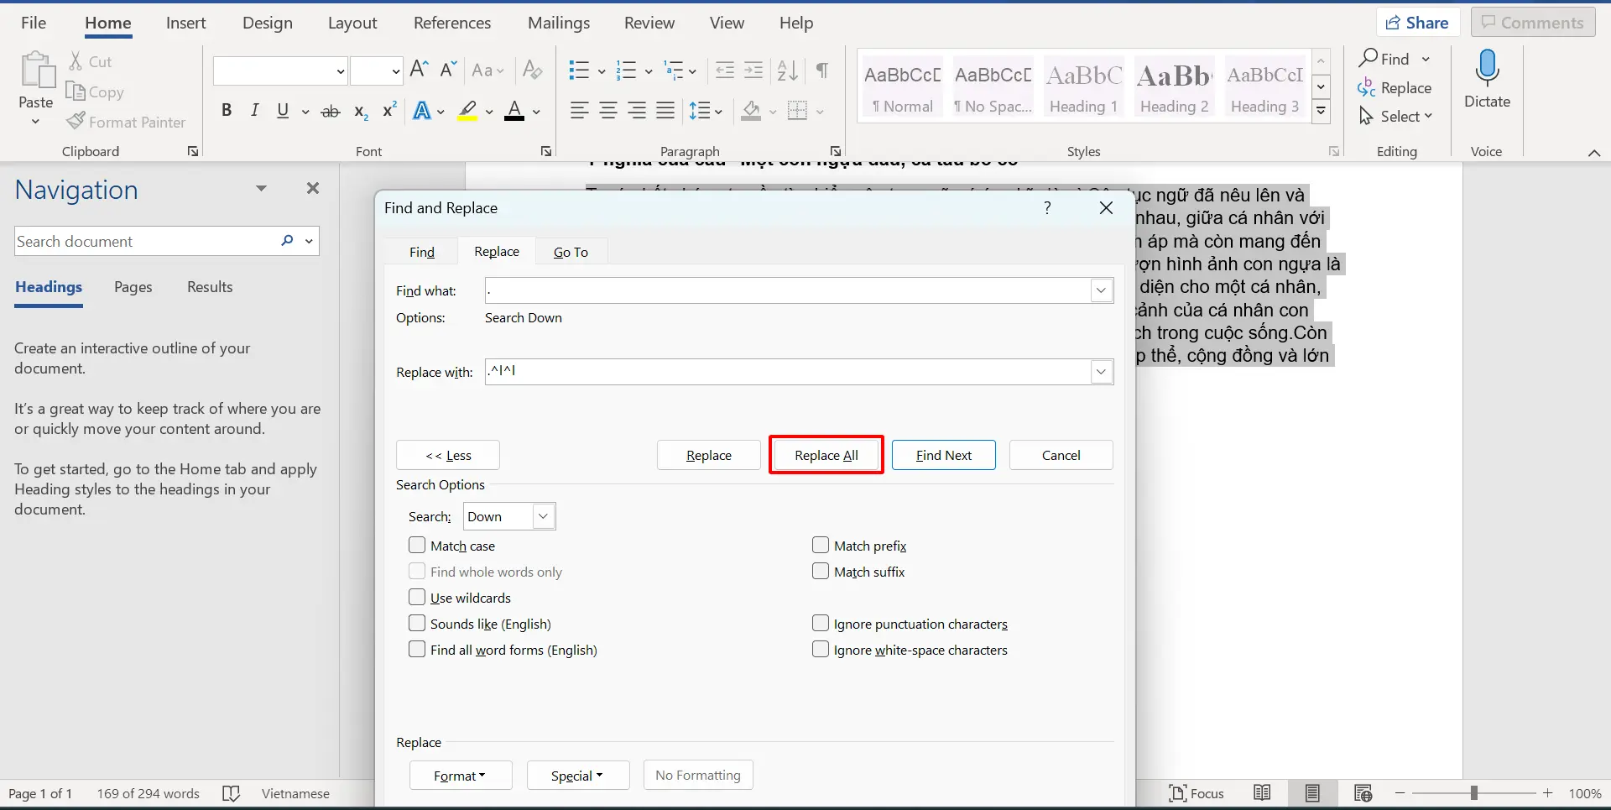Apply Italic formatting

(x=255, y=111)
